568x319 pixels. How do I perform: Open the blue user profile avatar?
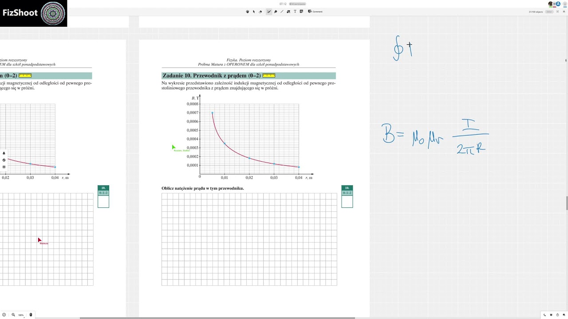point(558,4)
